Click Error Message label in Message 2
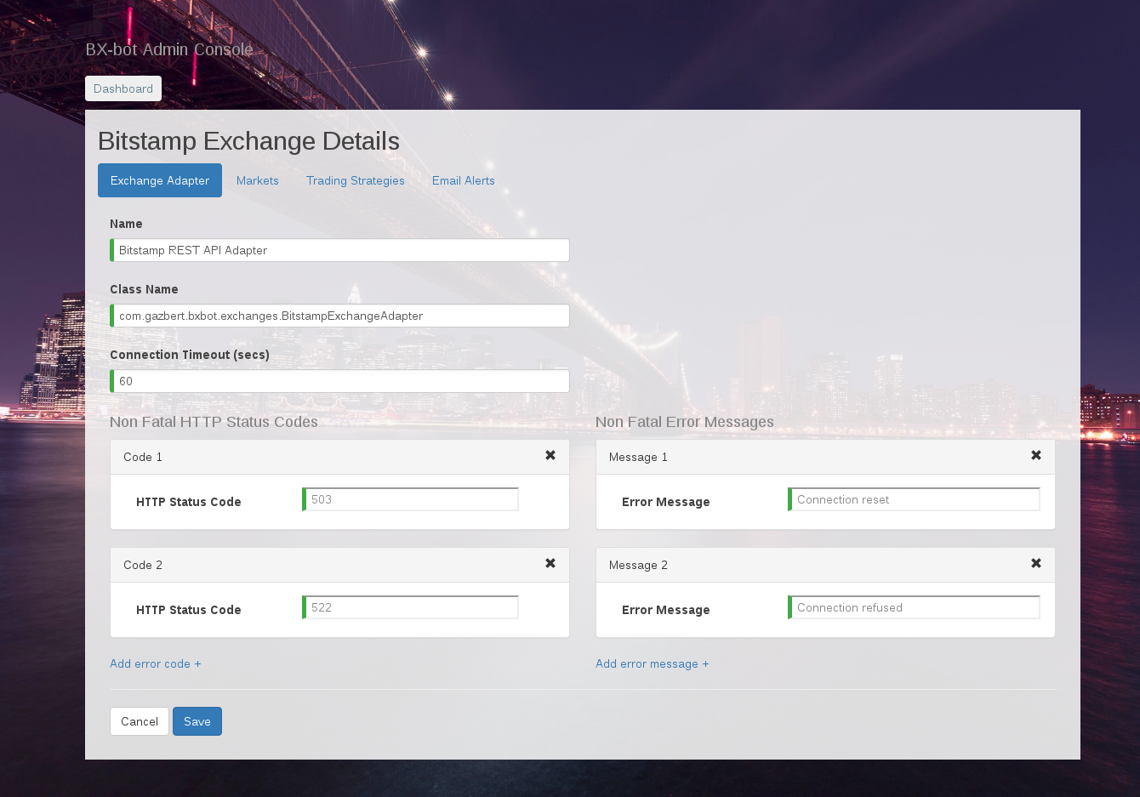Image resolution: width=1140 pixels, height=797 pixels. pos(666,610)
